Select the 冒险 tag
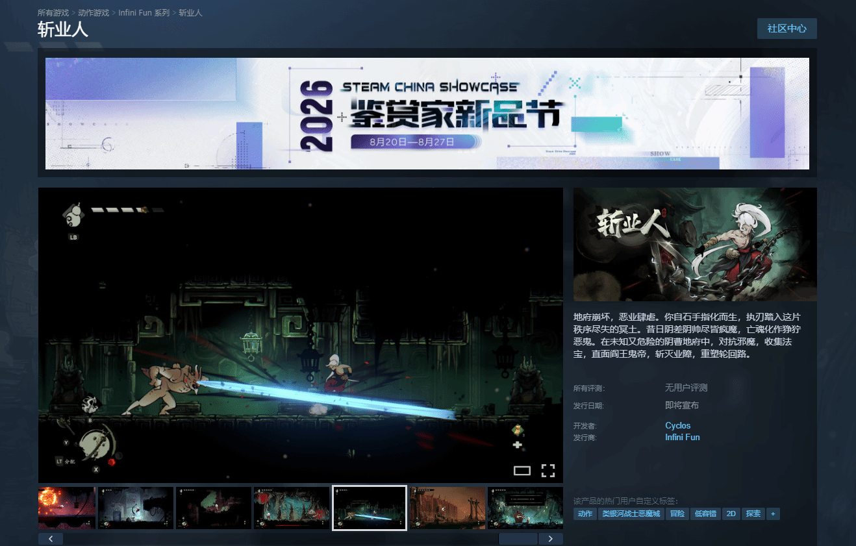 pos(677,514)
